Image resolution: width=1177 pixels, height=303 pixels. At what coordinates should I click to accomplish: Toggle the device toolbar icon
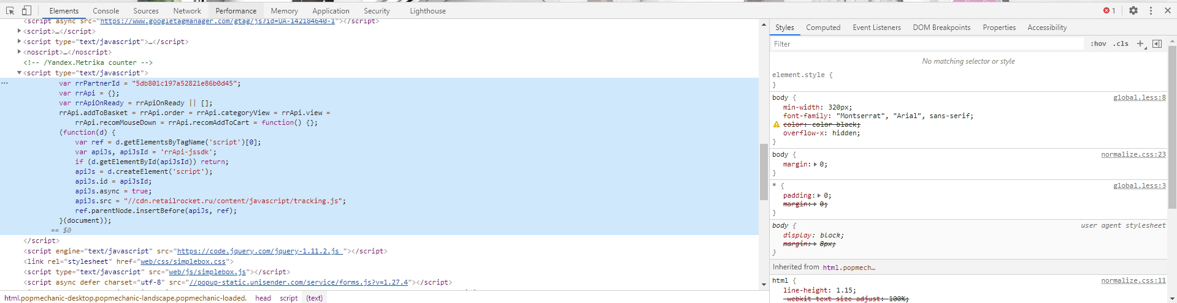(x=26, y=10)
